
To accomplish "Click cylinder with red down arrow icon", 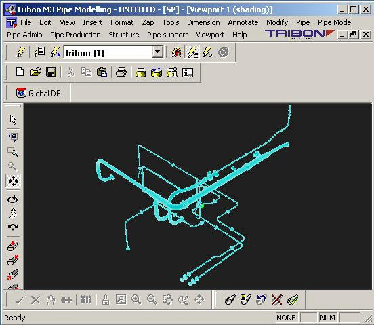I will coord(13,246).
